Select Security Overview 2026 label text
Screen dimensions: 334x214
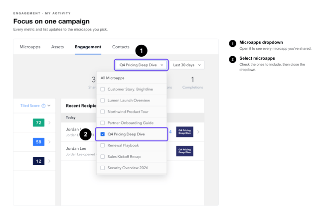point(128,168)
